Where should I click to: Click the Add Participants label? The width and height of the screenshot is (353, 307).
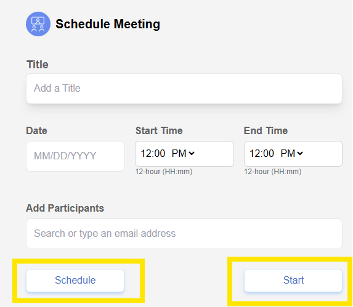(x=65, y=208)
